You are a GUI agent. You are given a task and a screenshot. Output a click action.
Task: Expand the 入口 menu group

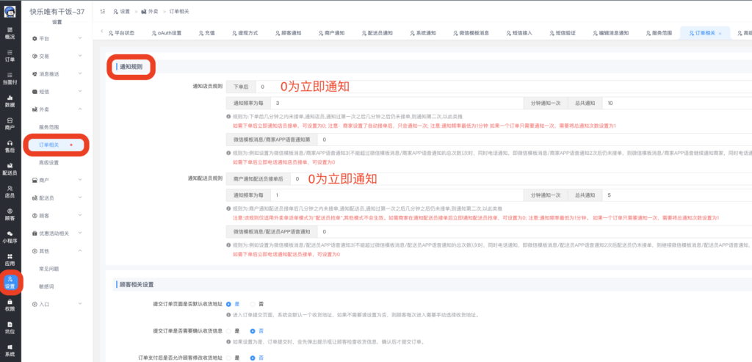click(x=57, y=304)
